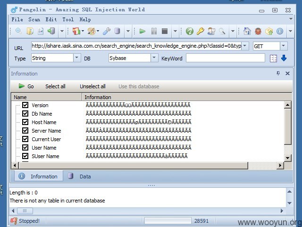Open the DB Sybase dropdown

point(154,58)
